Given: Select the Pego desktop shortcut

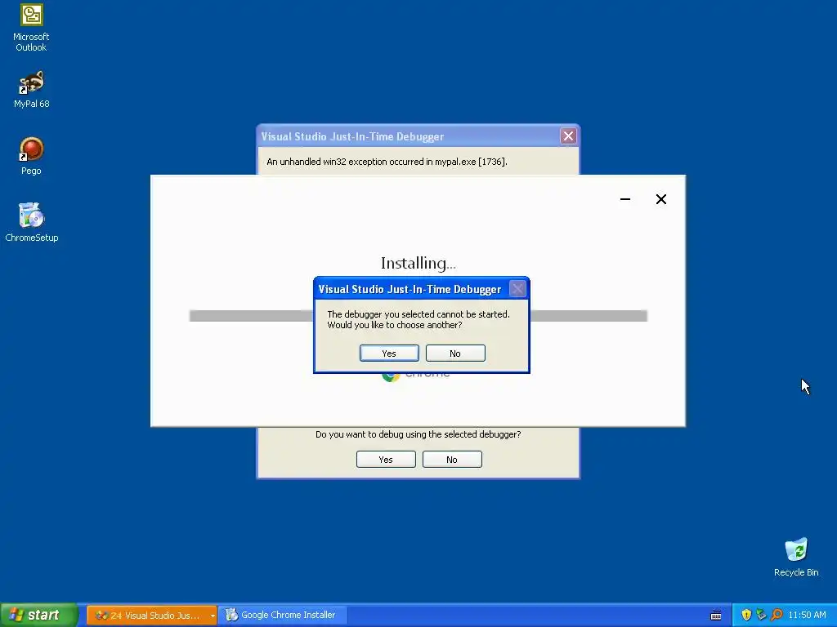Looking at the screenshot, I should 31,156.
